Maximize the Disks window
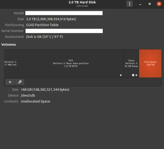The image size is (164, 149). coord(150,4)
